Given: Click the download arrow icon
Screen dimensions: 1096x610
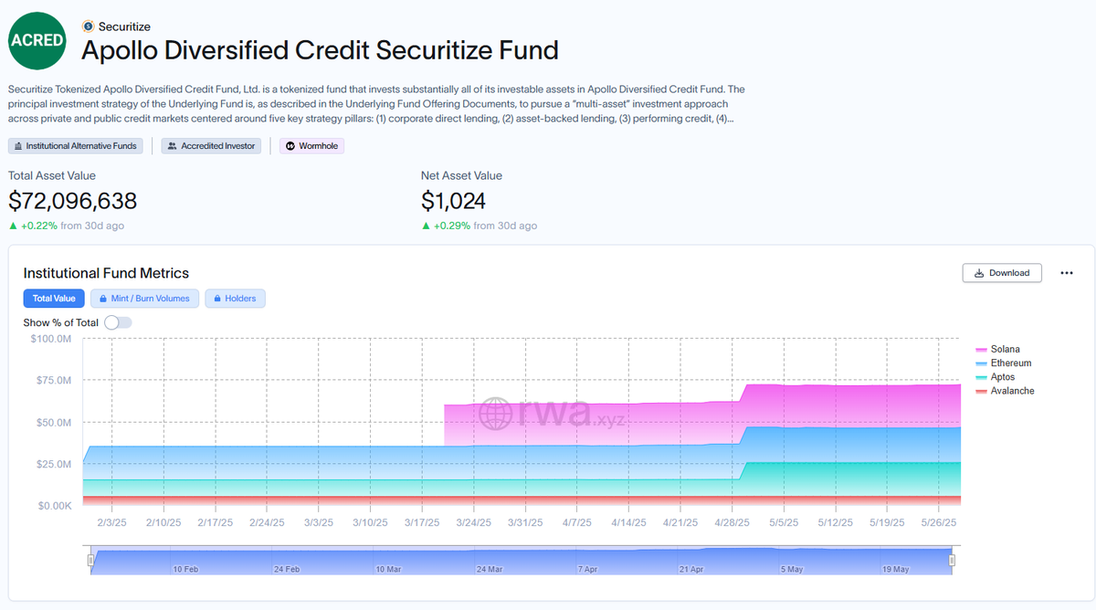Looking at the screenshot, I should coord(979,273).
